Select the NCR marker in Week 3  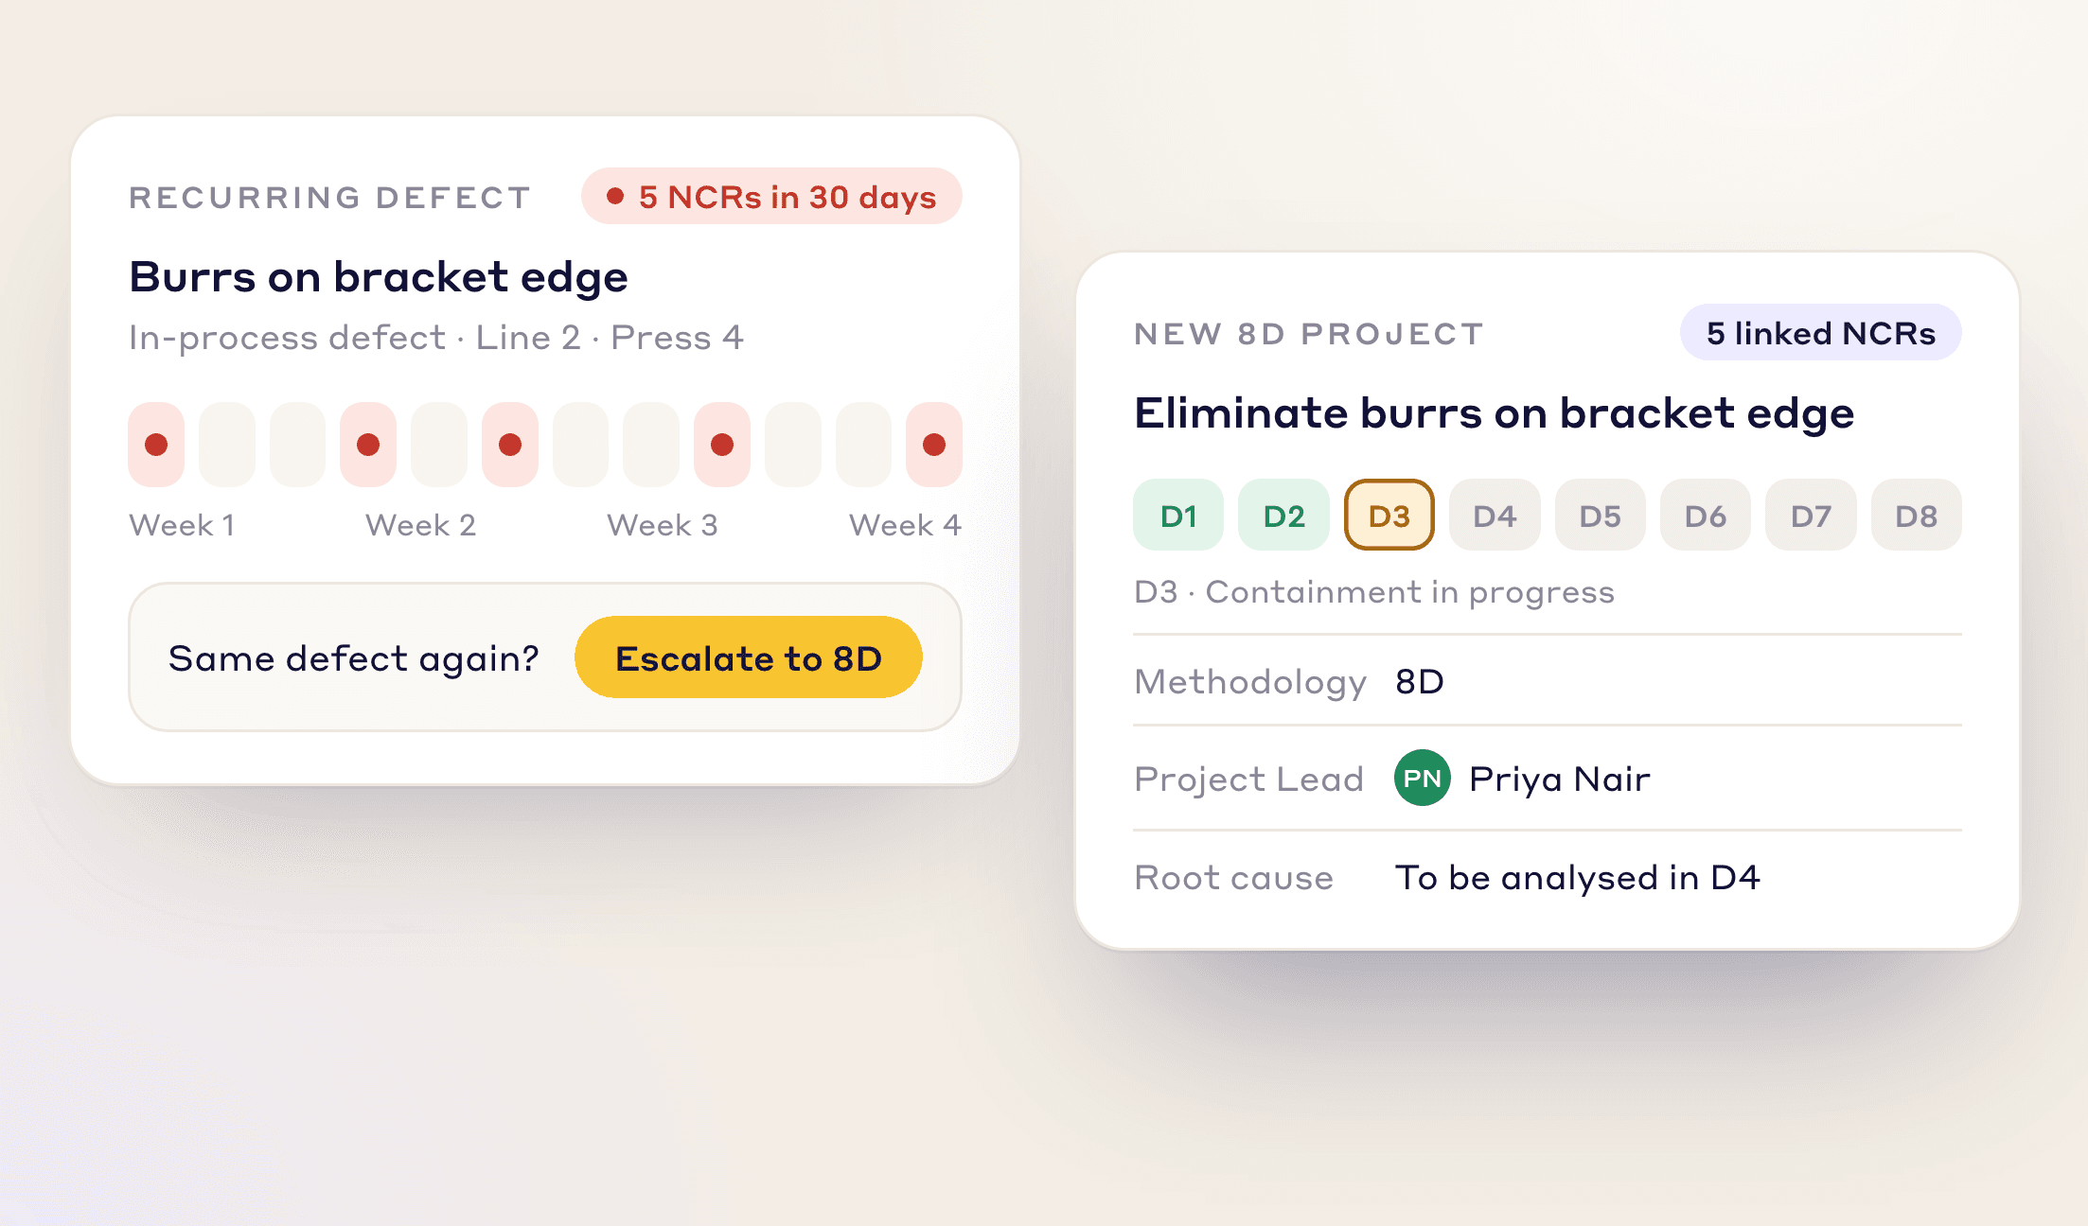tap(722, 445)
